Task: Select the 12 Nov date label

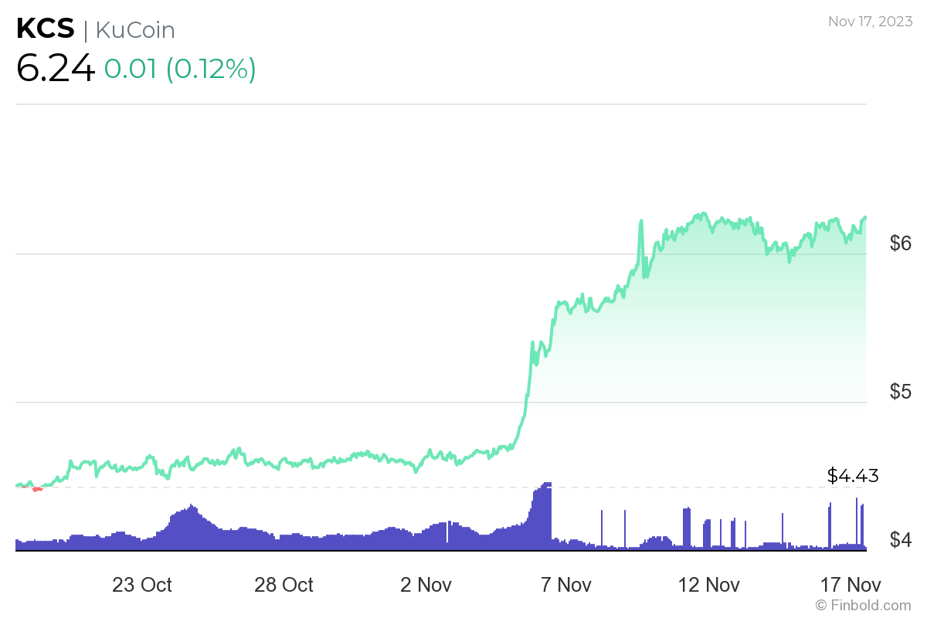Action: click(710, 585)
